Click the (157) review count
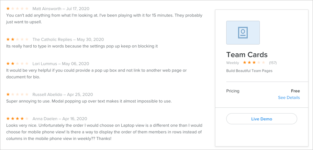The image size is (313, 150). [x=273, y=63]
